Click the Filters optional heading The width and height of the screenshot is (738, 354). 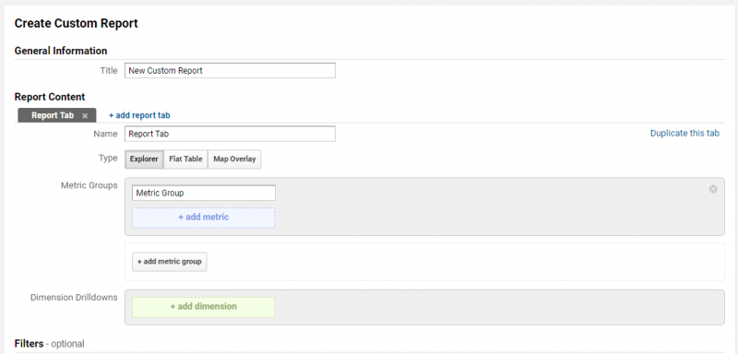(50, 344)
